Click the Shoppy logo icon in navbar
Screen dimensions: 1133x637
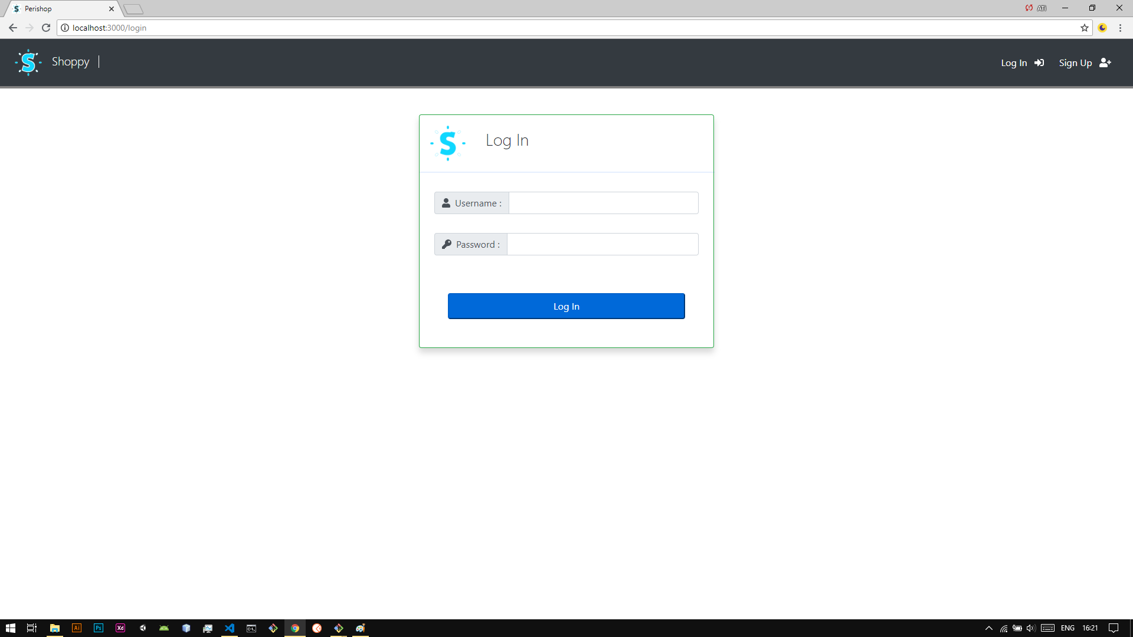(x=28, y=62)
